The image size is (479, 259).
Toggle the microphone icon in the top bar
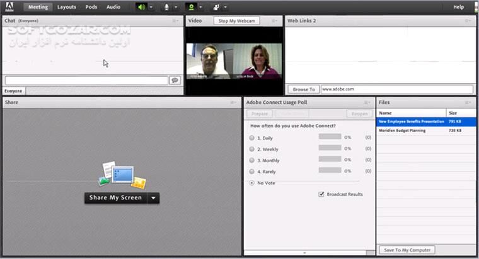(x=166, y=7)
